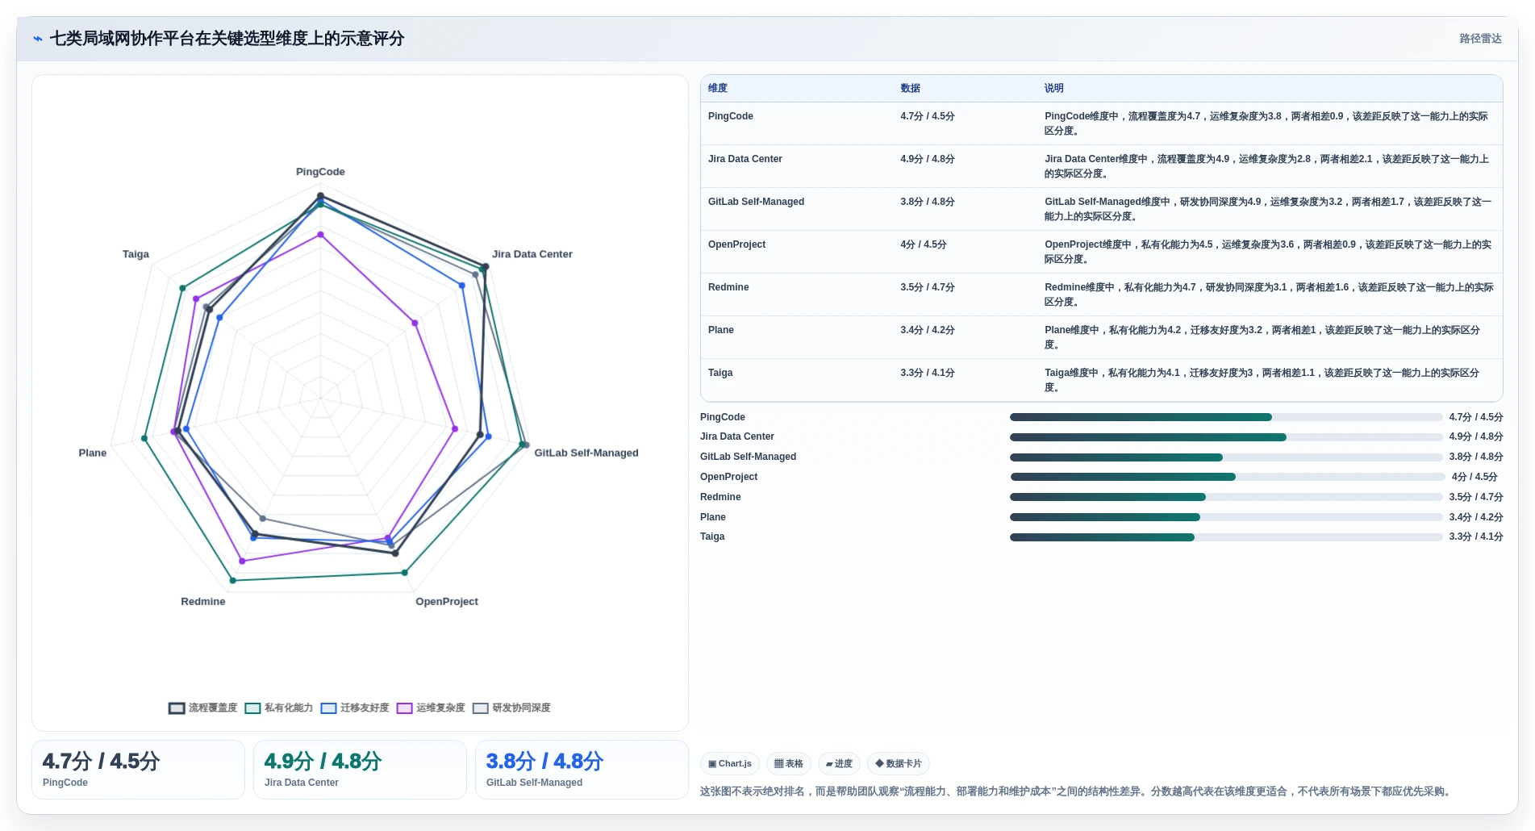The height and width of the screenshot is (831, 1535).
Task: Click the Chart.js tag chip
Action: pyautogui.click(x=730, y=763)
